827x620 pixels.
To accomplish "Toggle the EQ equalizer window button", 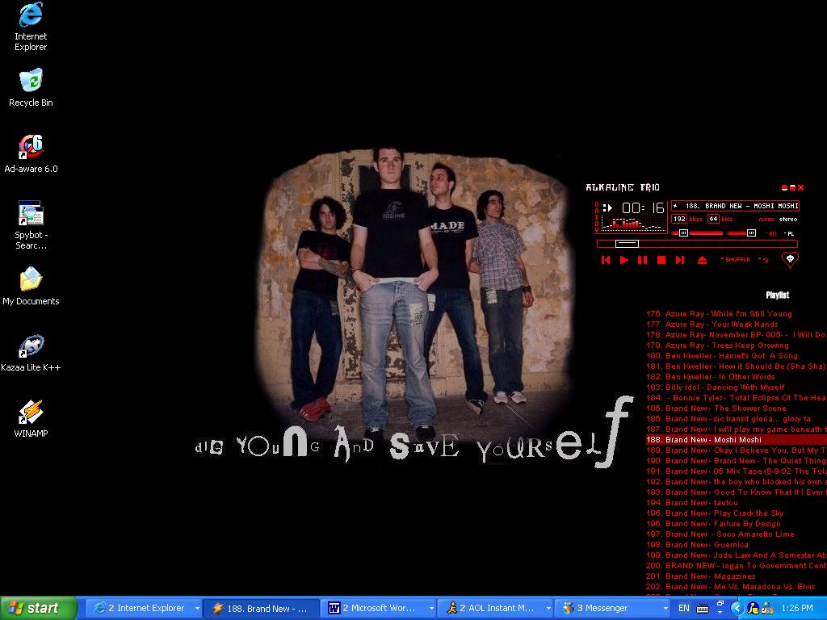I will click(772, 233).
